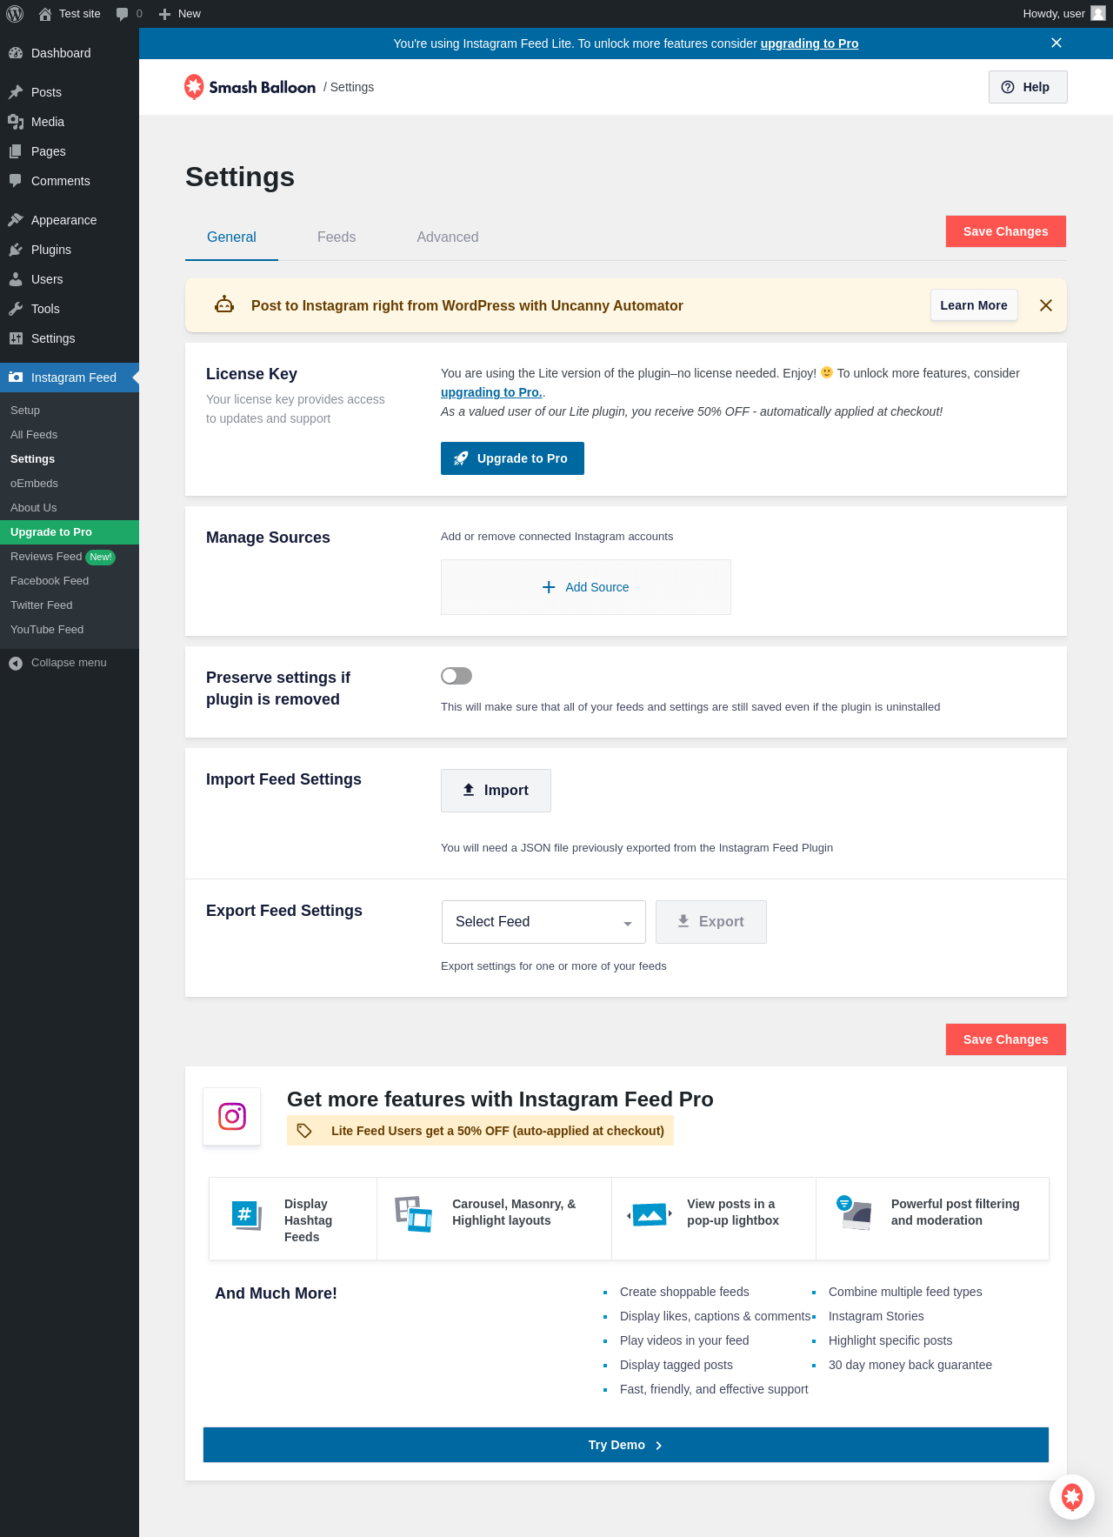Screen dimensions: 1113x1537
Task: Click the Smash Balloon logo in header
Action: (x=250, y=87)
